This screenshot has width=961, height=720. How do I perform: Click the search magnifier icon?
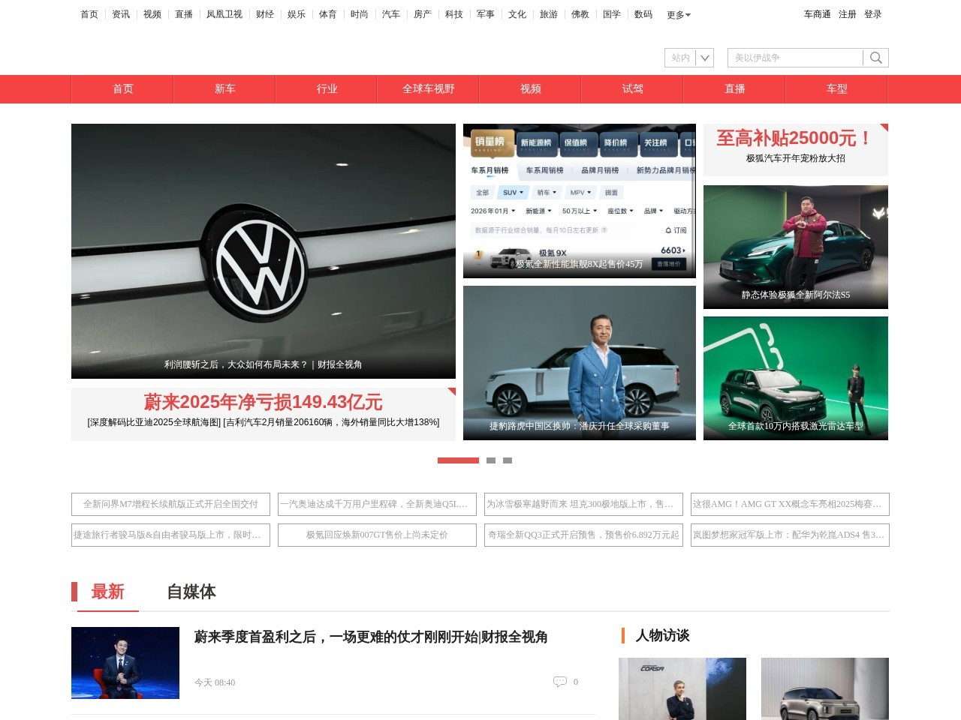pyautogui.click(x=875, y=57)
